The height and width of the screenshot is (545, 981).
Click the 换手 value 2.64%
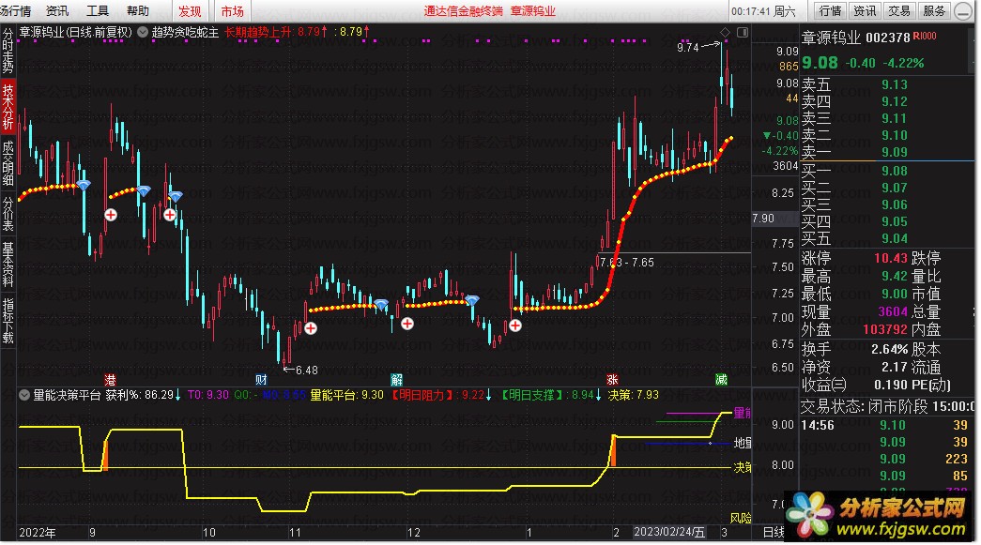click(x=889, y=349)
